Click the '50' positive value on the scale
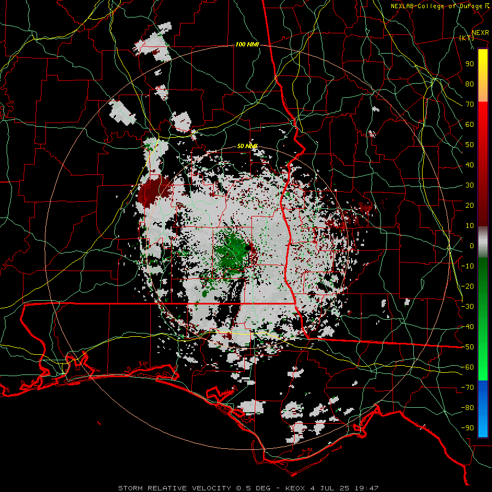Image resolution: width=492 pixels, height=492 pixels. pos(470,145)
